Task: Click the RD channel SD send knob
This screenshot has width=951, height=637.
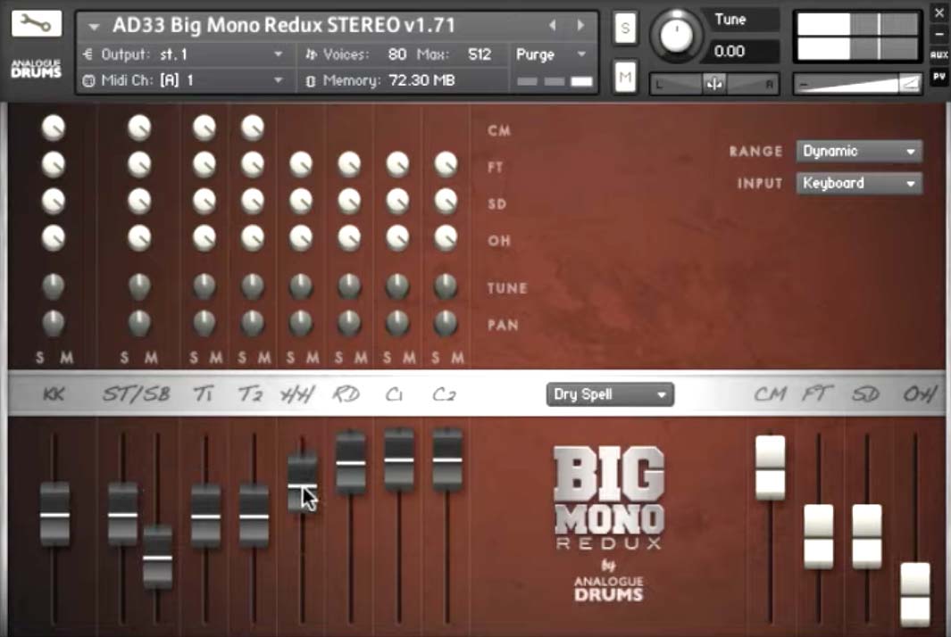Action: pyautogui.click(x=349, y=202)
